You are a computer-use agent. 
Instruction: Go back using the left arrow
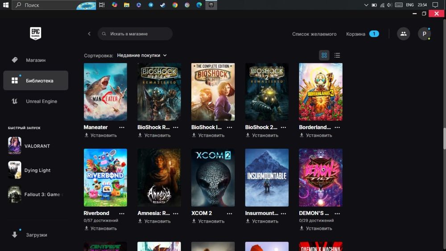[x=89, y=33]
